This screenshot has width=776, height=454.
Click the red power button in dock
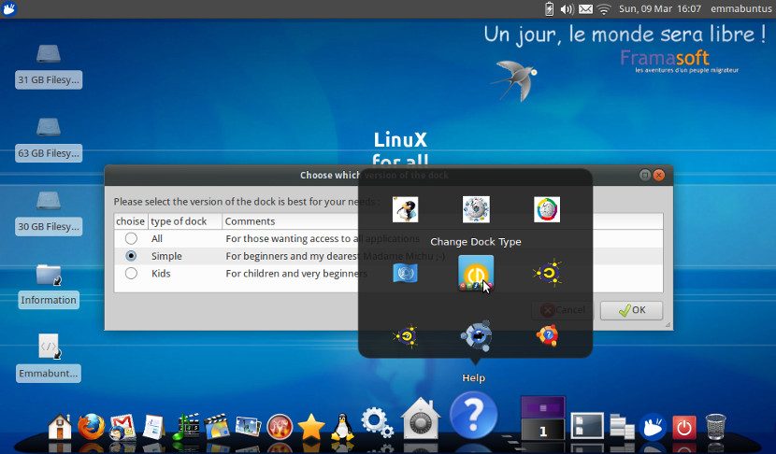684,427
